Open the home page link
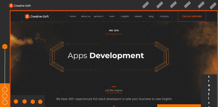Image resolution: width=218 pixels, height=107 pixels. pos(72,16)
